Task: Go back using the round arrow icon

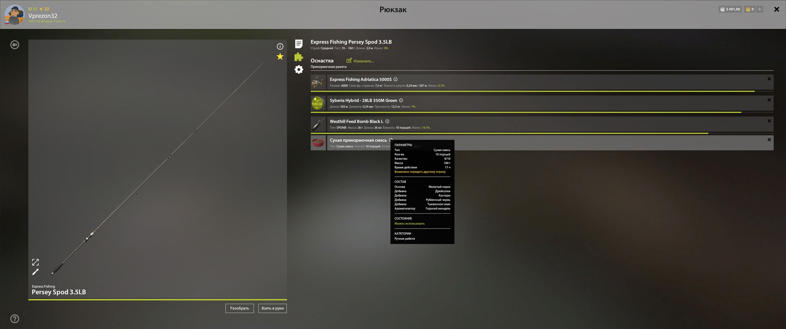Action: tap(14, 45)
